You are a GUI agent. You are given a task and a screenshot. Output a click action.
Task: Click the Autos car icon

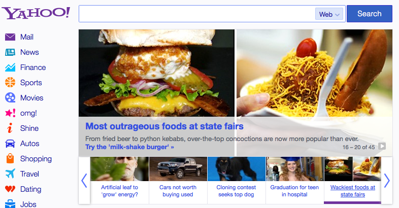point(10,144)
